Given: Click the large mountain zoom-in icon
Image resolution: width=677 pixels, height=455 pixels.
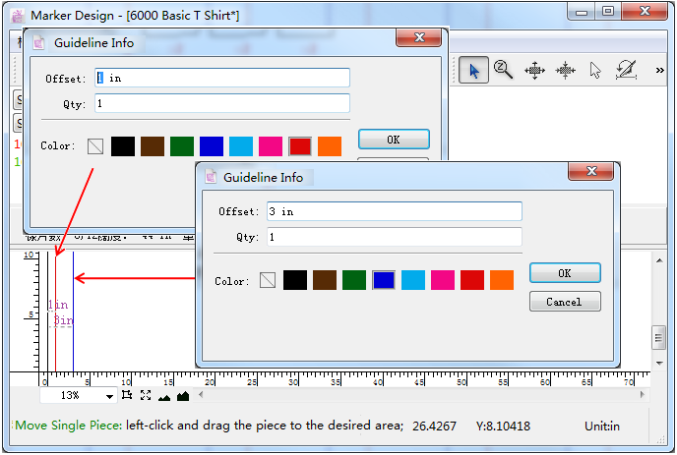Looking at the screenshot, I should (x=181, y=395).
